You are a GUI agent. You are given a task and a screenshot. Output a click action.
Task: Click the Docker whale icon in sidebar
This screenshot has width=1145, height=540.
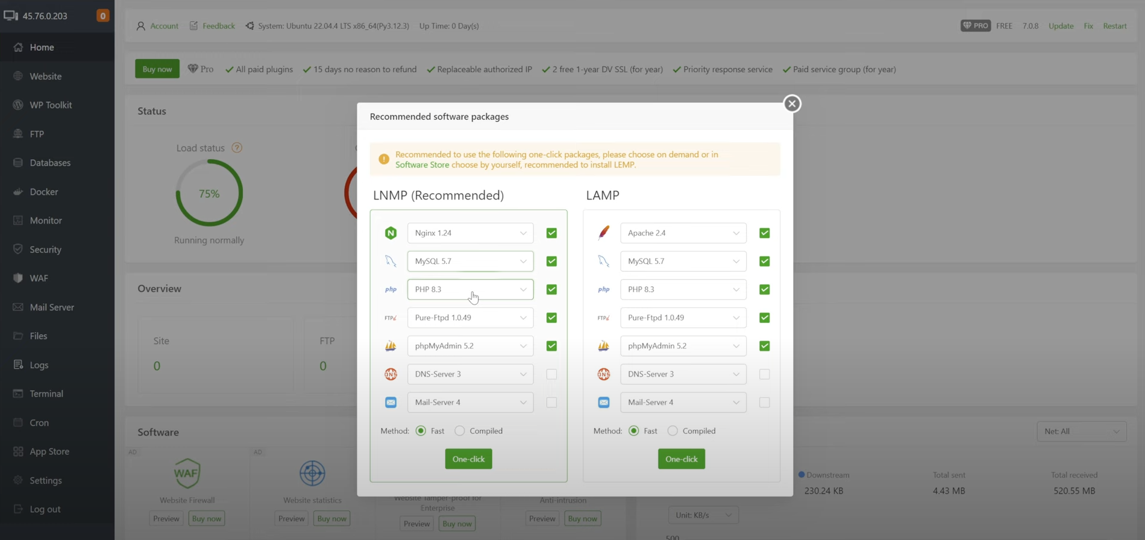coord(18,192)
